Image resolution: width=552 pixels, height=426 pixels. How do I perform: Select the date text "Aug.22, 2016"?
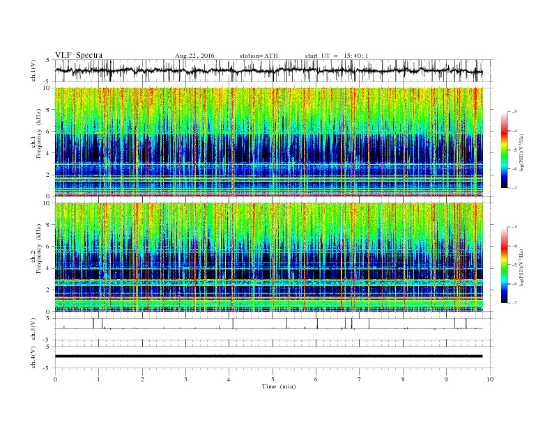194,56
